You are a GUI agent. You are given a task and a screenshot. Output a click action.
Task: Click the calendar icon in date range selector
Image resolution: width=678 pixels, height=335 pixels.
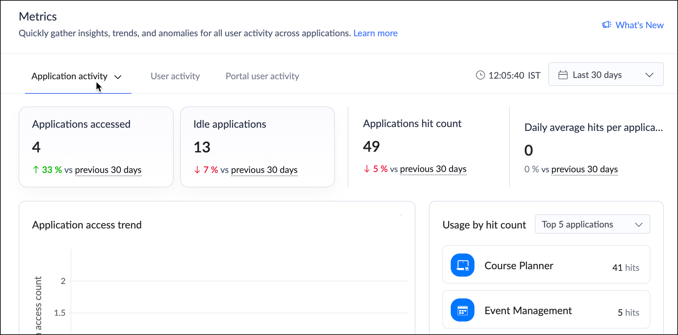coord(563,75)
